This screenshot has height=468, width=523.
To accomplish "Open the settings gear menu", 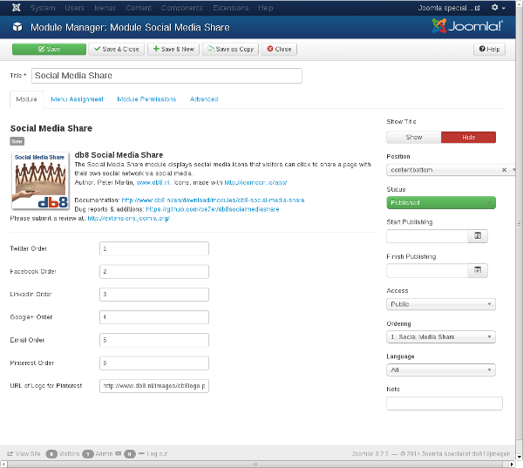I will click(498, 7).
